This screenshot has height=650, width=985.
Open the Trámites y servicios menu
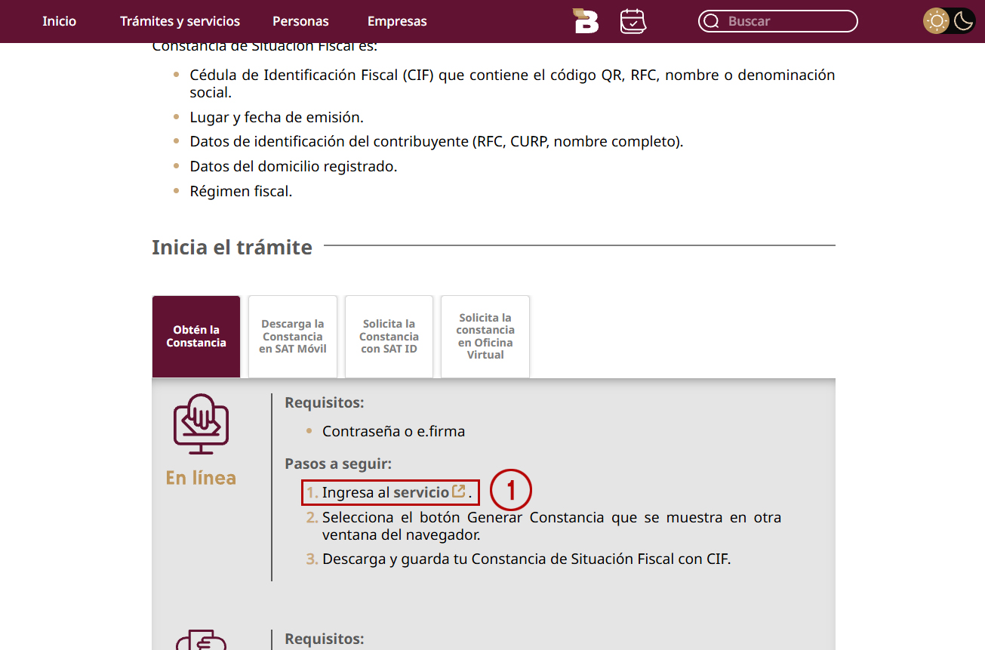[180, 21]
